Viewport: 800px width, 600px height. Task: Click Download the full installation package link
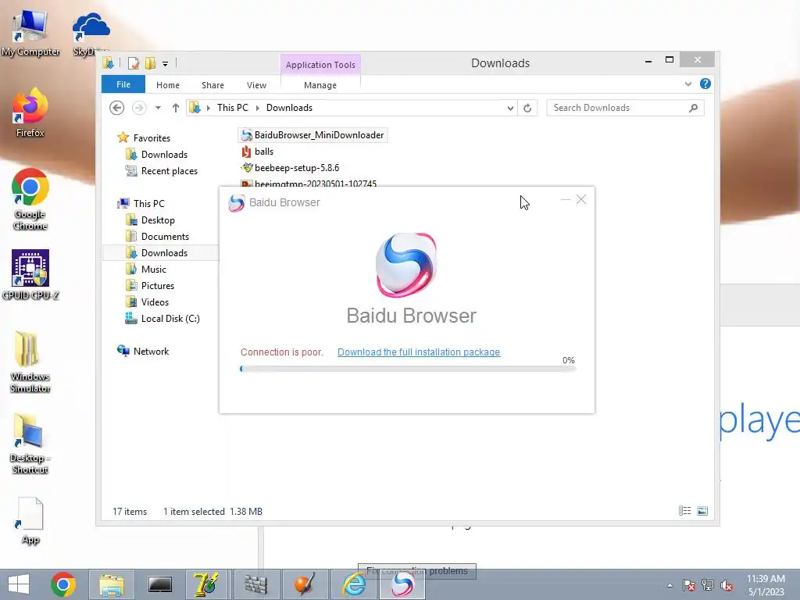419,352
